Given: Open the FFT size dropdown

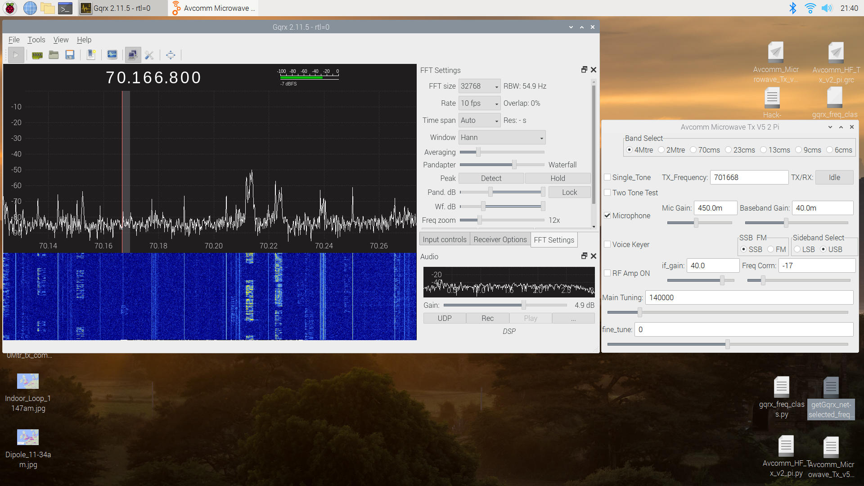Looking at the screenshot, I should (479, 86).
